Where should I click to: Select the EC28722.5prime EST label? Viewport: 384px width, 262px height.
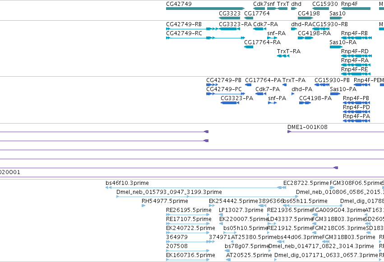click(306, 183)
